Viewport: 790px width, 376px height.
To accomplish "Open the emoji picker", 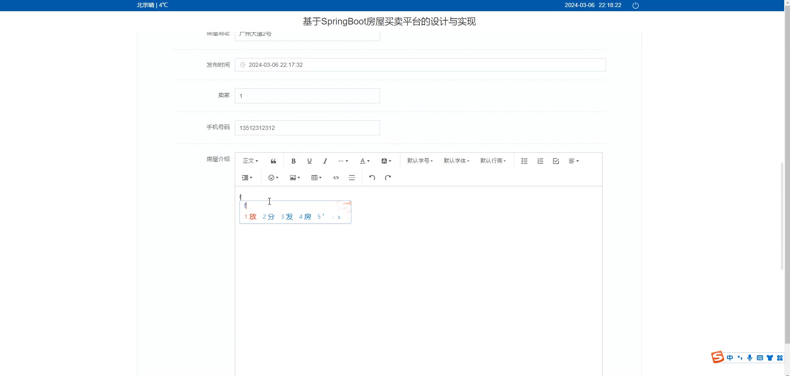I will click(x=273, y=178).
